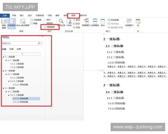
Task: Jump to '1.1.1 三级标题' in navigation
Action: (x=17, y=64)
